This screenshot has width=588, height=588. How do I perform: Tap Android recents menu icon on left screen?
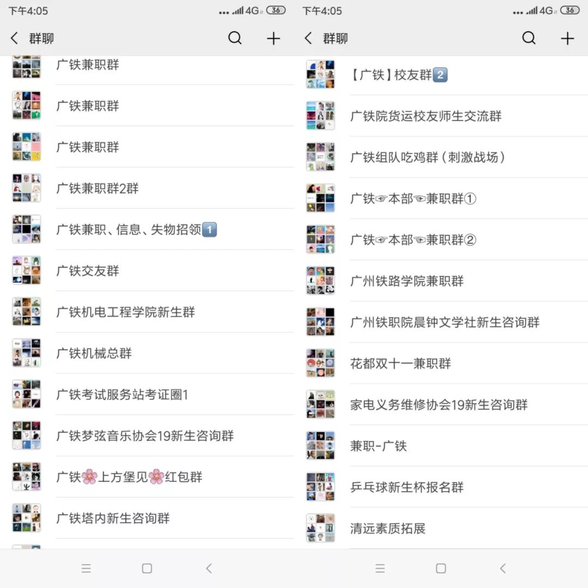[x=86, y=568]
